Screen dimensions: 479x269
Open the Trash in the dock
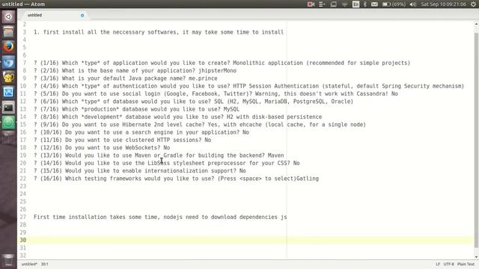[x=8, y=260]
